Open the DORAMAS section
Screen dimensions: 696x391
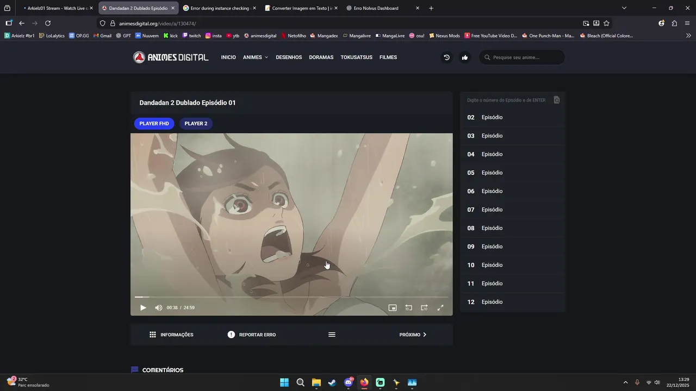point(321,58)
